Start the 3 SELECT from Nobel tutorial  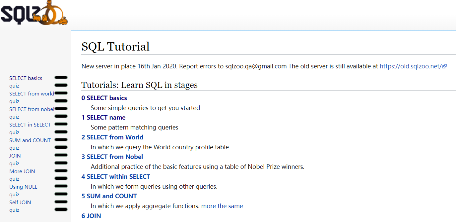point(112,157)
